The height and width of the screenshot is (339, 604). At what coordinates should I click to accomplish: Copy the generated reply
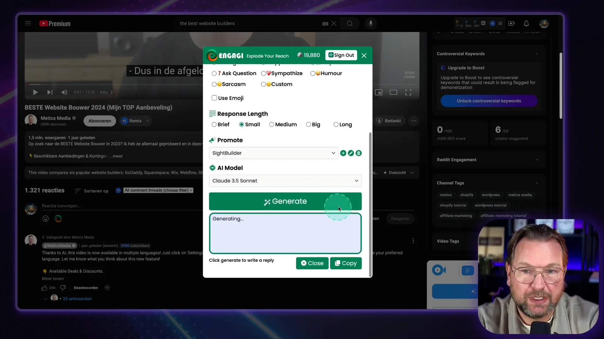(346, 263)
